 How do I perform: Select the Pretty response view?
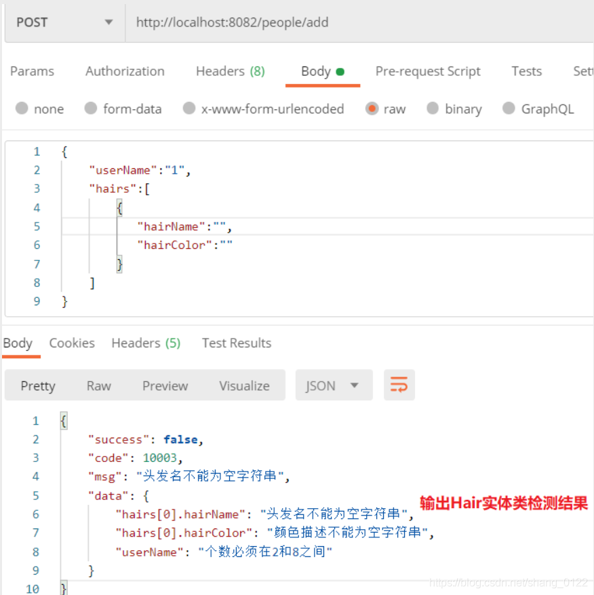38,385
